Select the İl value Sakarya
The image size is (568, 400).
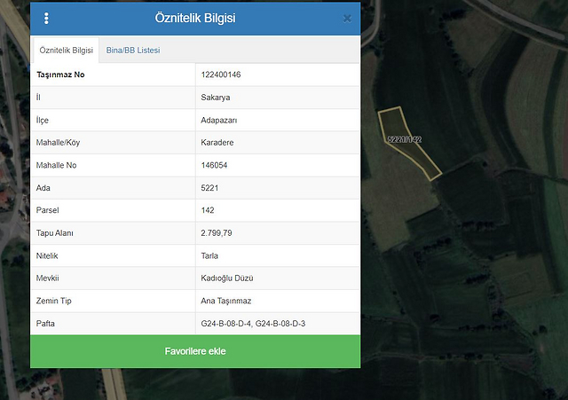(216, 98)
